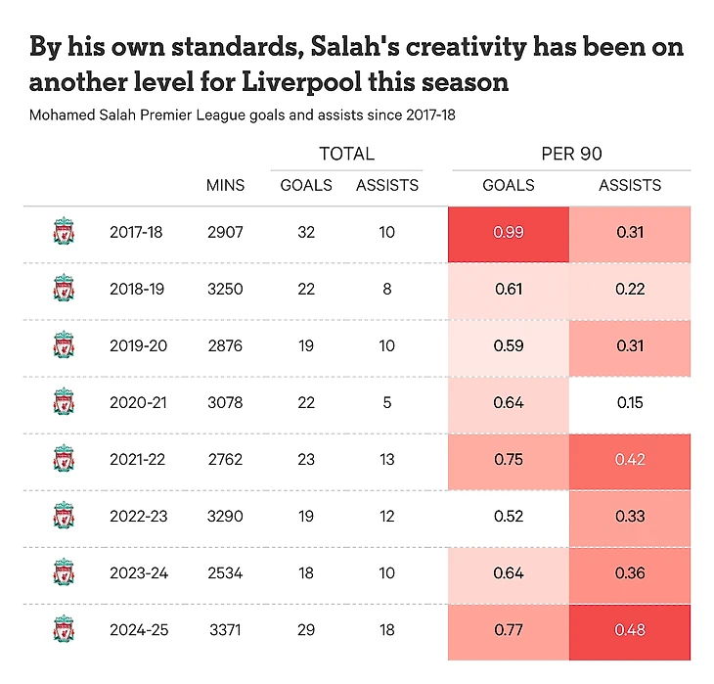Select the 2024-25 season label
The height and width of the screenshot is (684, 714).
[139, 630]
